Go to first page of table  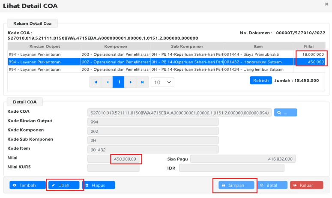point(96,82)
